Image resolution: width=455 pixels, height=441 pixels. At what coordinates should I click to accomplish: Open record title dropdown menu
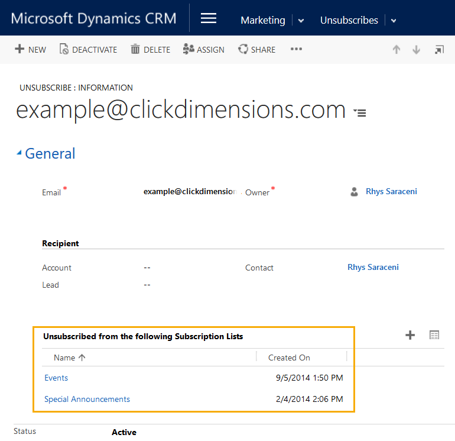359,112
